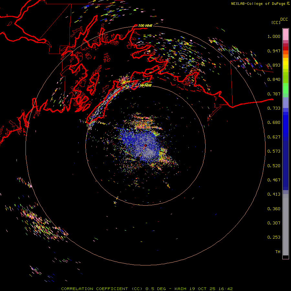
Task: Pick the pink swatch atop the color bar
Action: (286, 34)
